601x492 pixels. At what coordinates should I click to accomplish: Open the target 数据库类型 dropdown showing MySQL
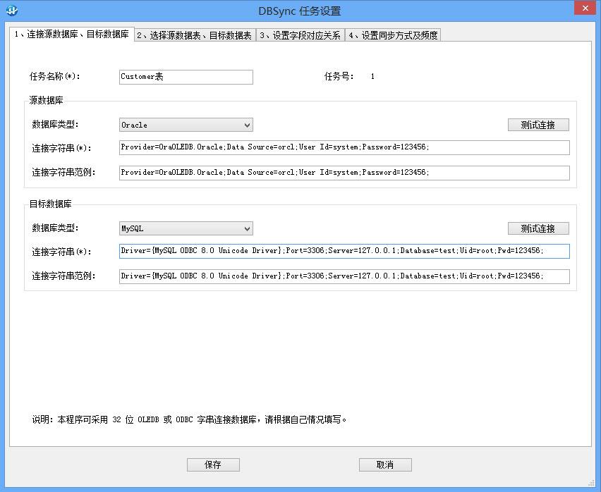tap(186, 228)
